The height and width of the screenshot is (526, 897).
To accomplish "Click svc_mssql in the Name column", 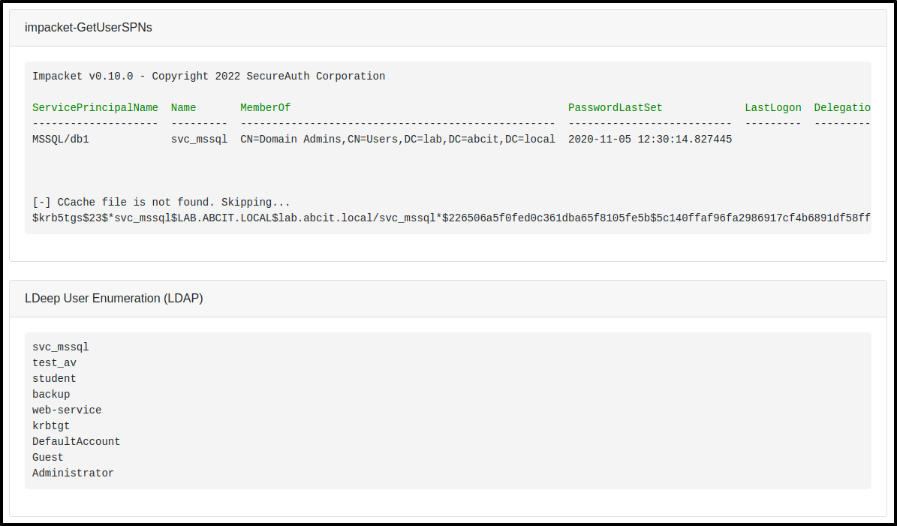I will [x=199, y=139].
